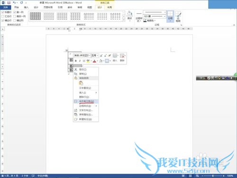237x178 pixels.
Task: Choose 新建批注 new comment in the context menu
Action: point(86,119)
